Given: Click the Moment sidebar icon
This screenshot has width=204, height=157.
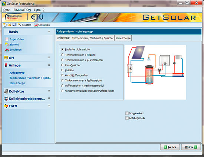Looking at the screenshot, I should (x=7, y=45).
